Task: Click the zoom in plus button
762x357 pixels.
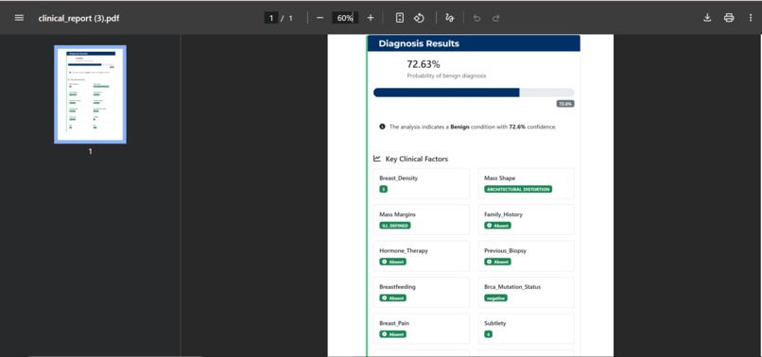Action: (x=371, y=18)
